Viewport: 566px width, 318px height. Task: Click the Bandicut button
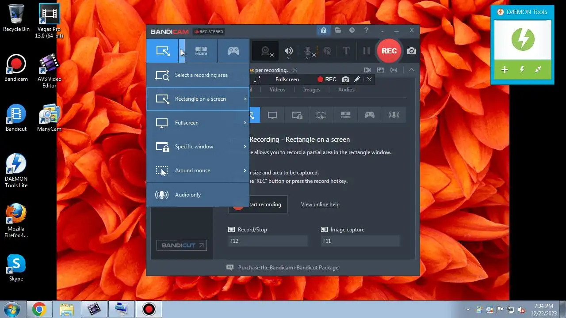pos(182,246)
